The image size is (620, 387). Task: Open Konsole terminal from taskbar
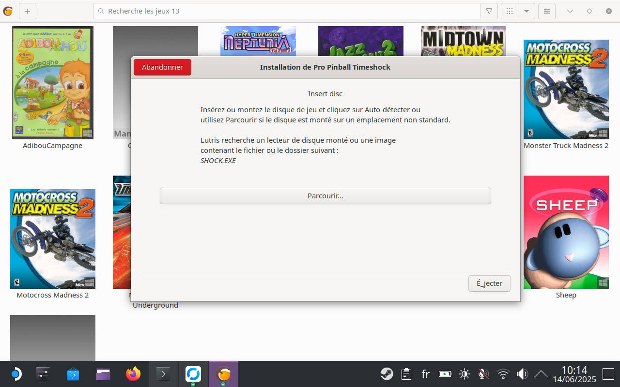[163, 374]
